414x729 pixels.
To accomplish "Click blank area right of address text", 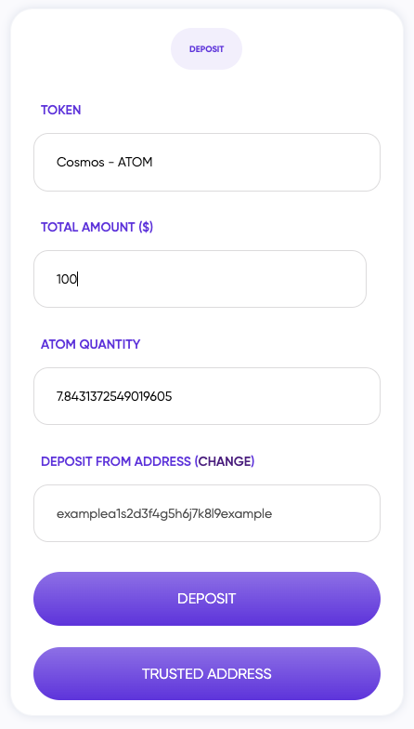I will pos(330,513).
